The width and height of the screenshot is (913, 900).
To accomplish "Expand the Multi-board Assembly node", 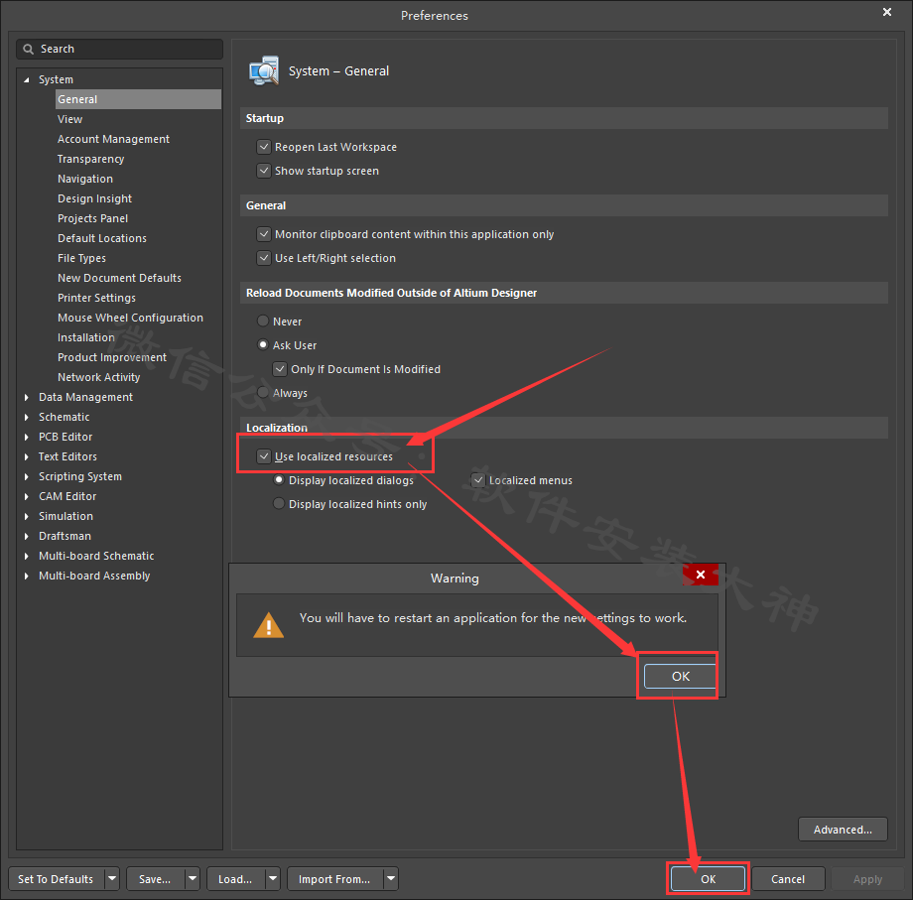I will coord(26,576).
